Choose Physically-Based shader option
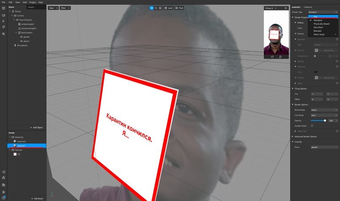Image resolution: width=340 pixels, height=201 pixels. pyautogui.click(x=323, y=24)
